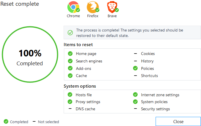The image size is (201, 126).
Task: Click the System options heading
Action: (x=80, y=86)
